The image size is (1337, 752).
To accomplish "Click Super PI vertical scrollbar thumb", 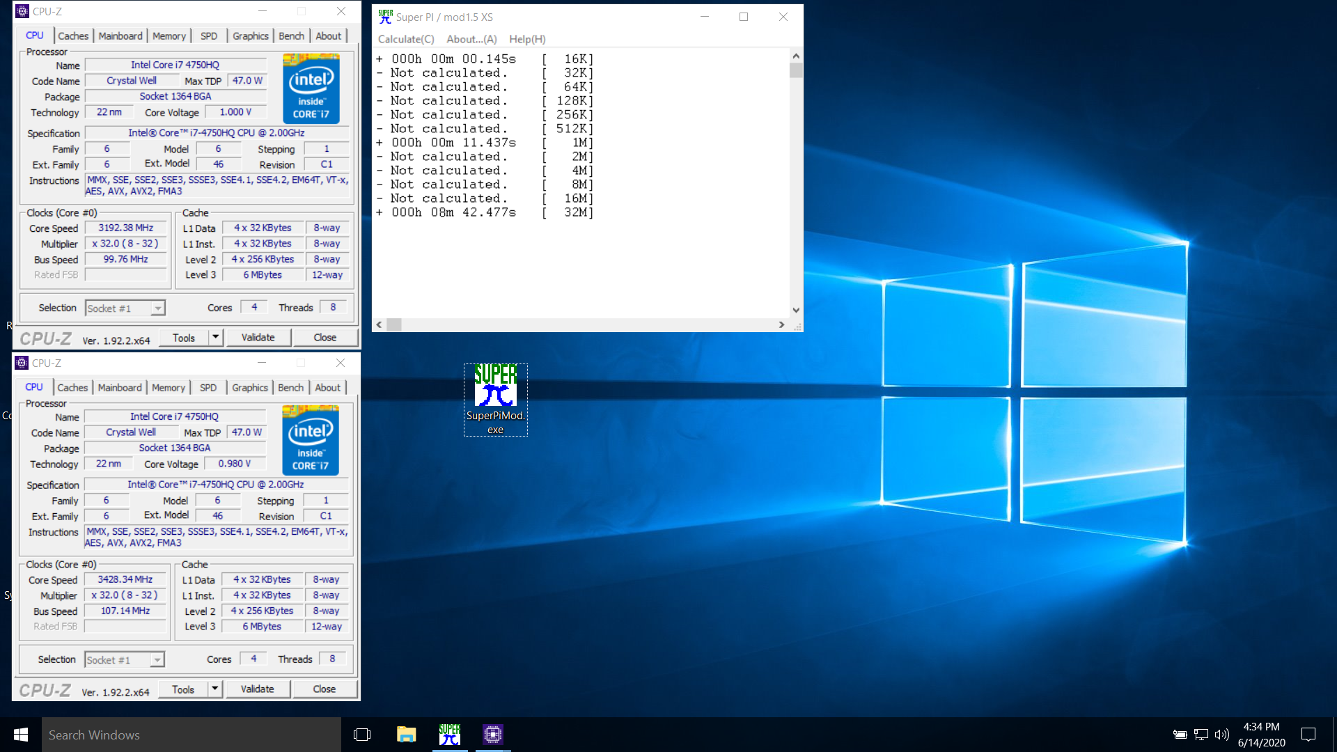I will point(796,70).
